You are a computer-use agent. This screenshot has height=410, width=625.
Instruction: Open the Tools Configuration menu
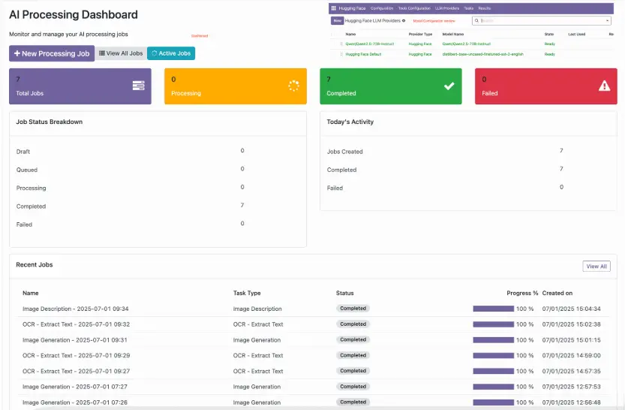(x=414, y=8)
